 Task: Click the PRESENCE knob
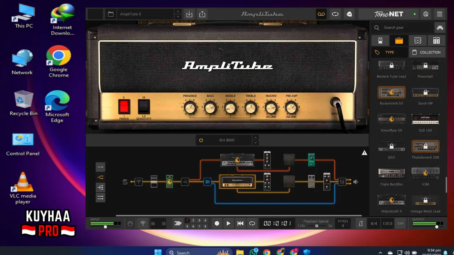[x=190, y=108]
